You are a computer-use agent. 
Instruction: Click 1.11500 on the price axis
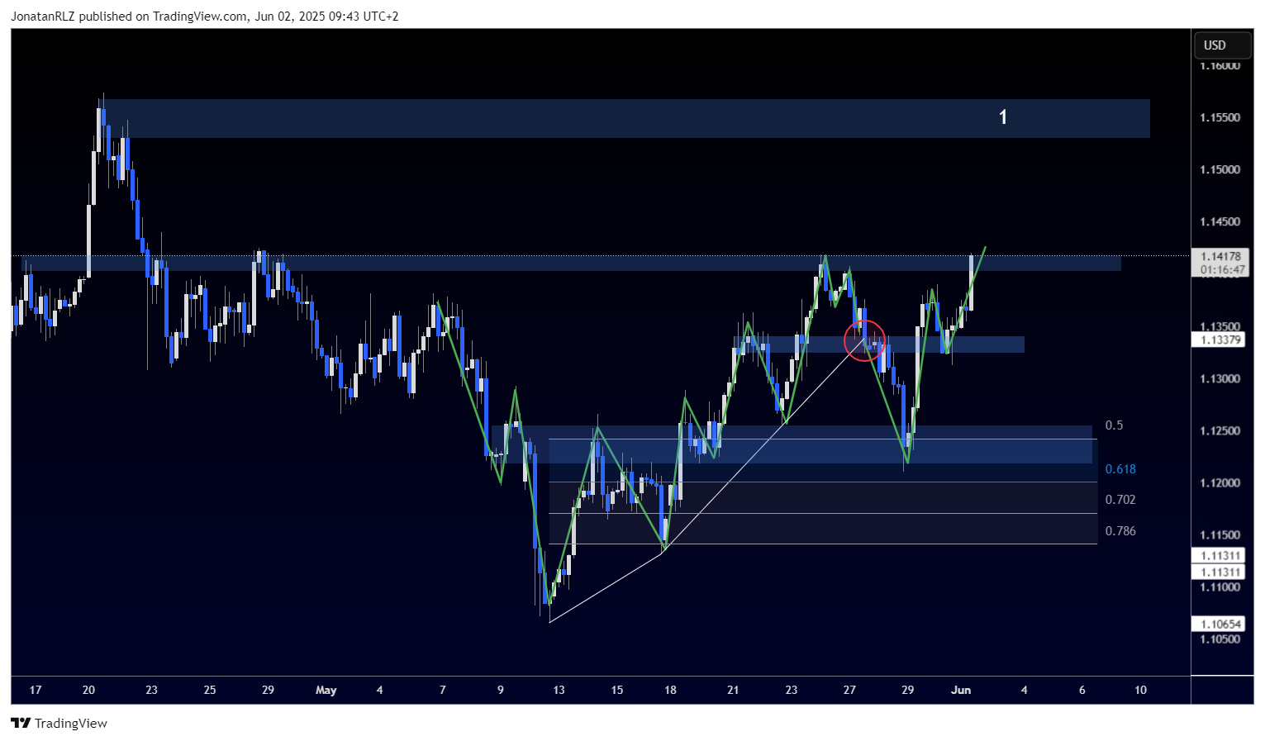pos(1220,534)
